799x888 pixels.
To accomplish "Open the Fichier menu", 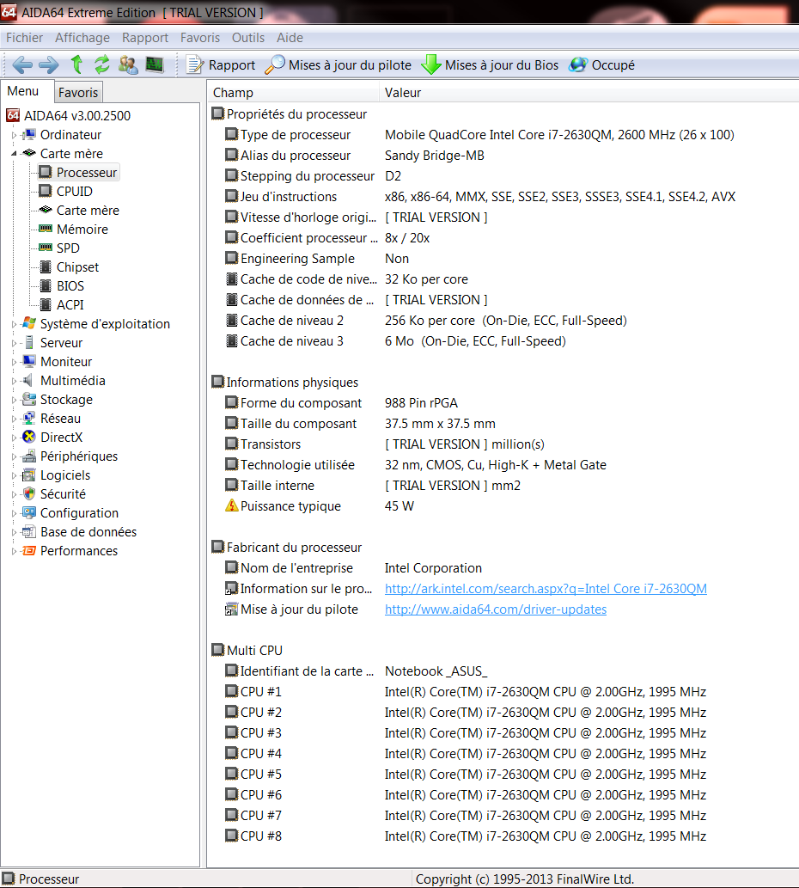I will (24, 38).
